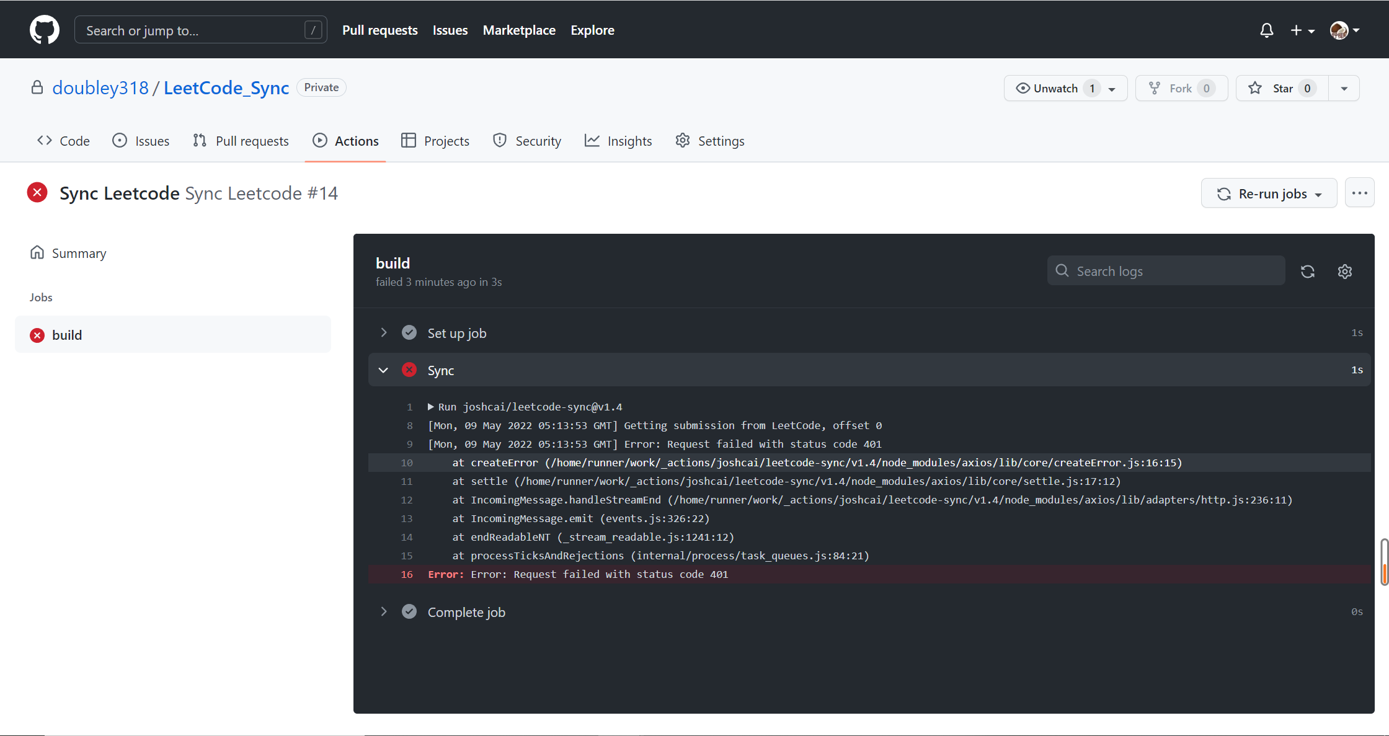1389x736 pixels.
Task: Open the notifications bell
Action: pos(1266,30)
